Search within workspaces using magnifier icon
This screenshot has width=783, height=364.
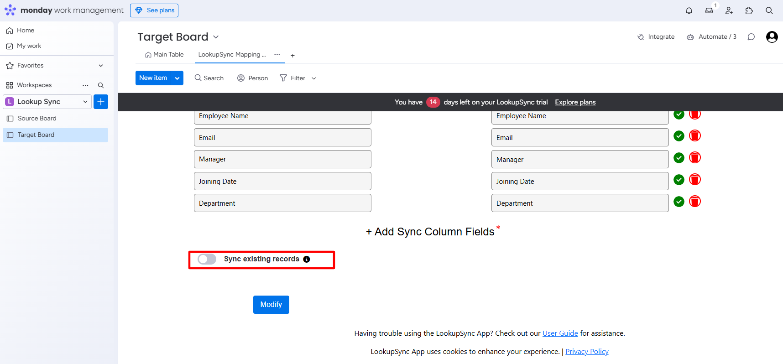(x=101, y=85)
